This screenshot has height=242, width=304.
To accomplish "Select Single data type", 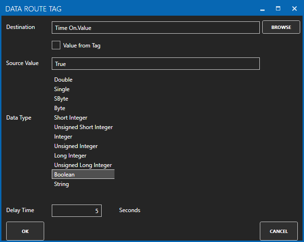I will point(62,89).
